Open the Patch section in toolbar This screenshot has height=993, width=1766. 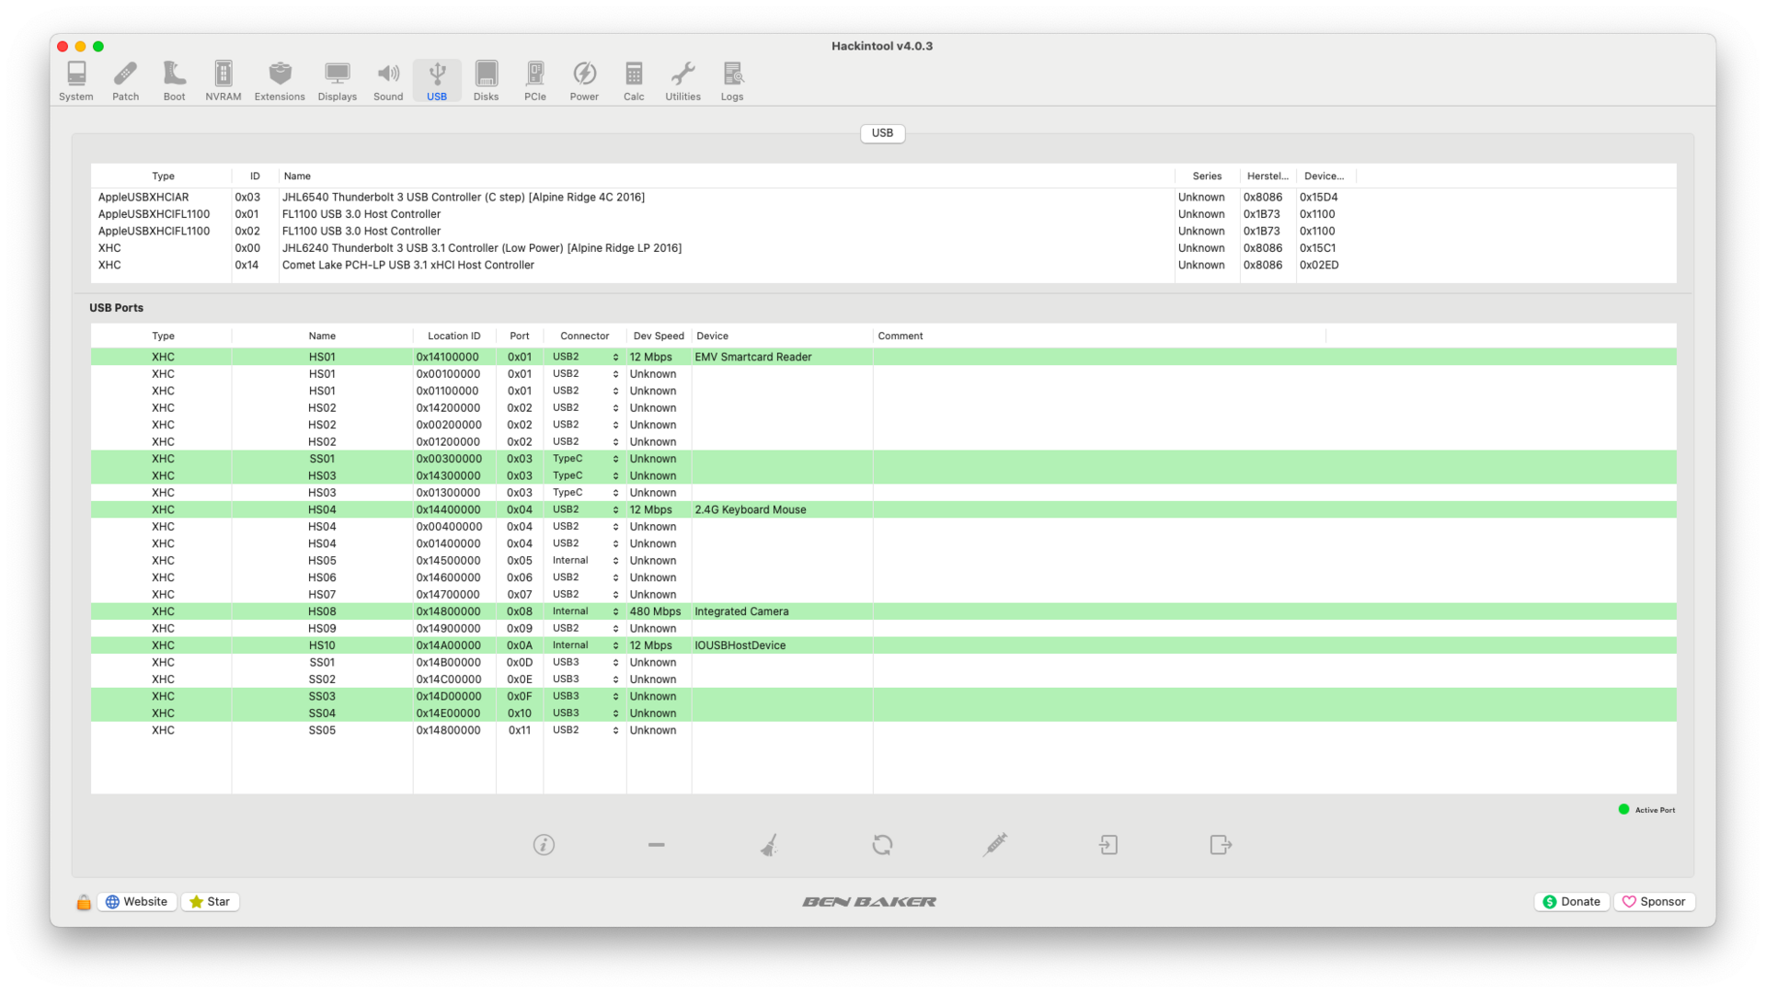coord(125,81)
